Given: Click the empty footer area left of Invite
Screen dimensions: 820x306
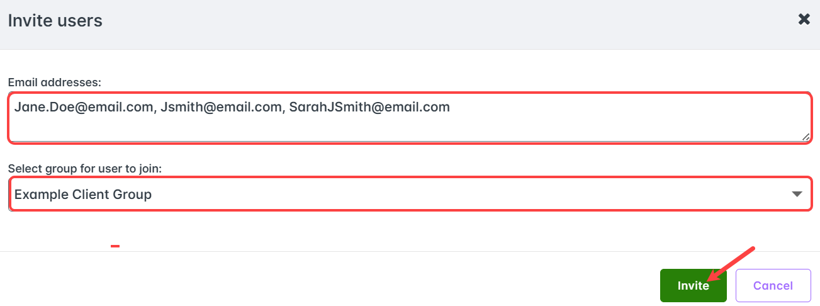Looking at the screenshot, I should click(315, 280).
